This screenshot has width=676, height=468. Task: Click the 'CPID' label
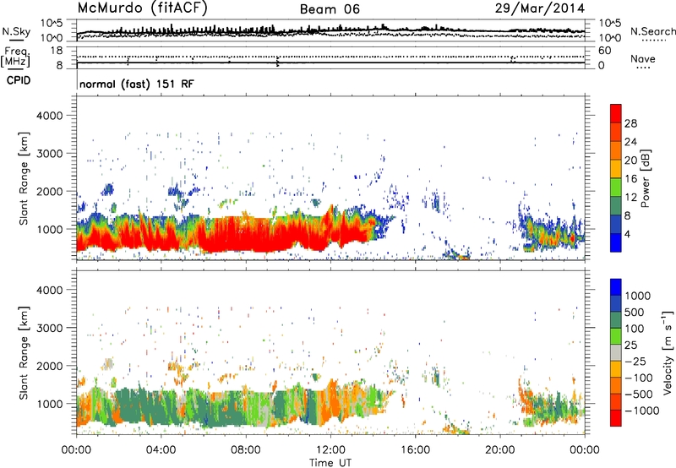(18, 80)
